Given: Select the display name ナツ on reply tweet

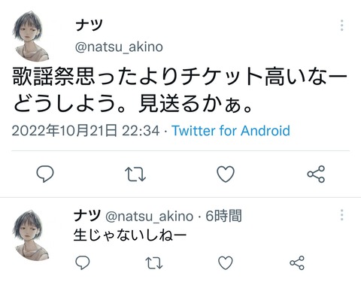Looking at the screenshot, I should [87, 215].
